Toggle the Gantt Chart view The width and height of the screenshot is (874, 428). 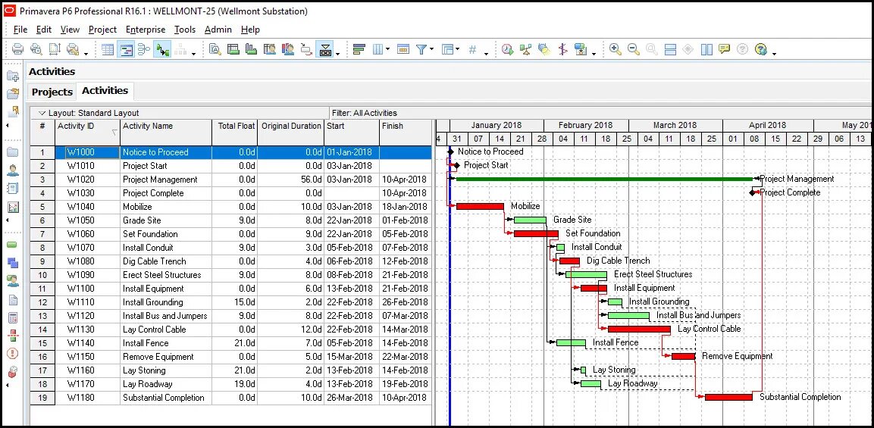click(127, 49)
